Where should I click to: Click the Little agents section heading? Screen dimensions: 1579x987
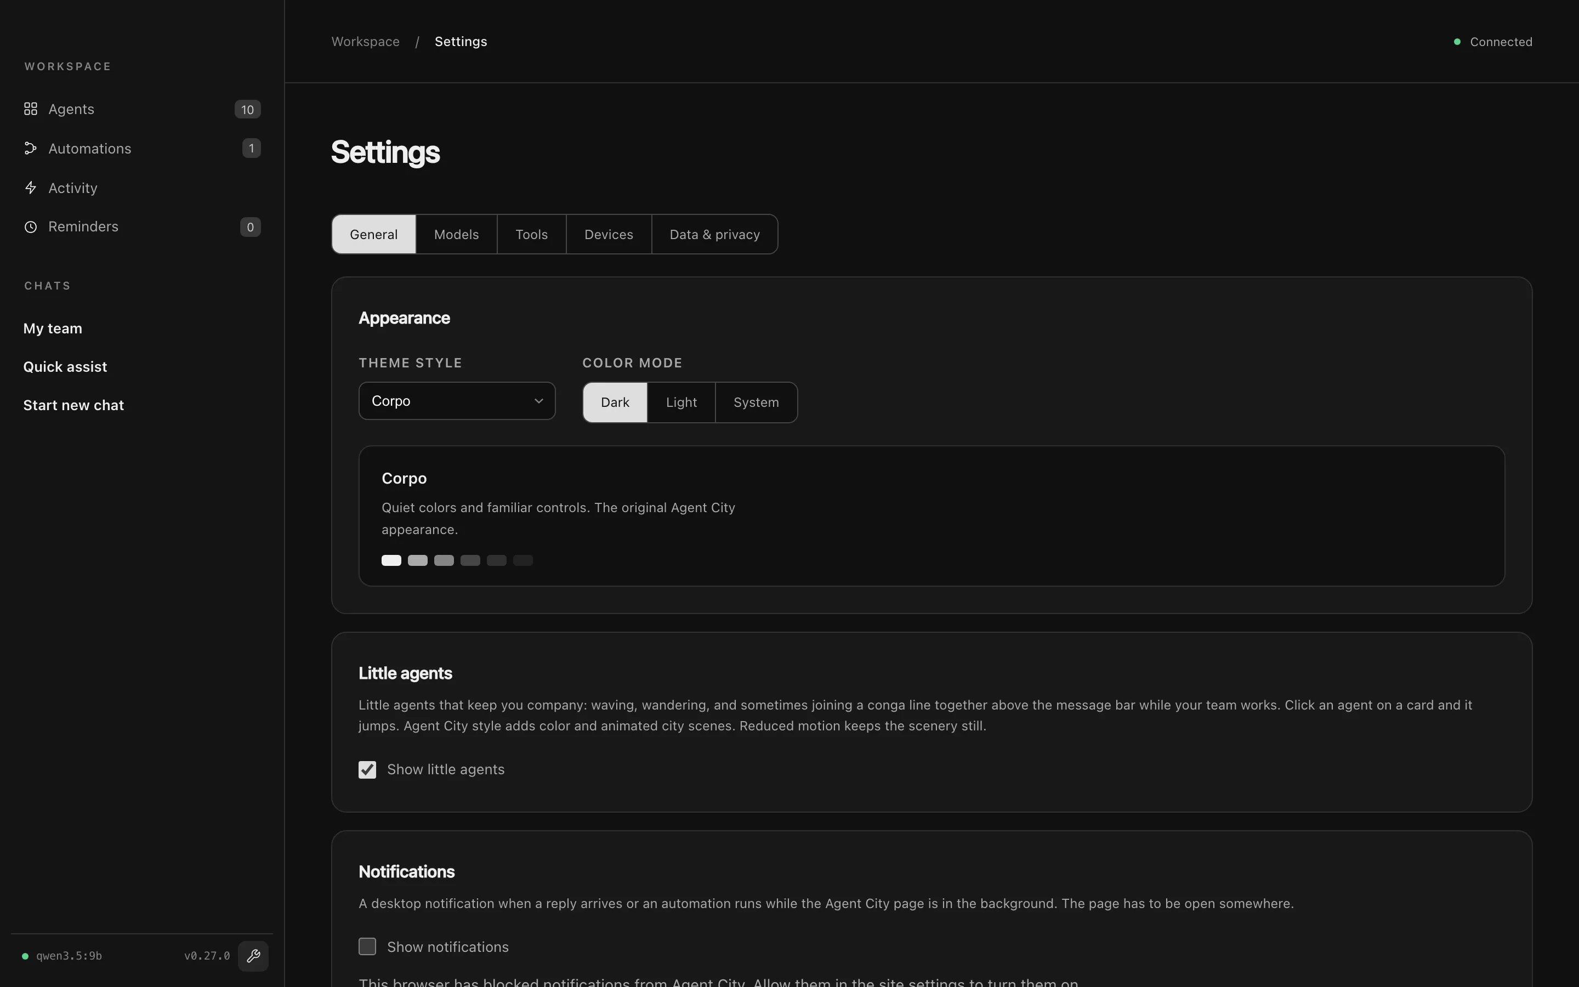(x=405, y=673)
